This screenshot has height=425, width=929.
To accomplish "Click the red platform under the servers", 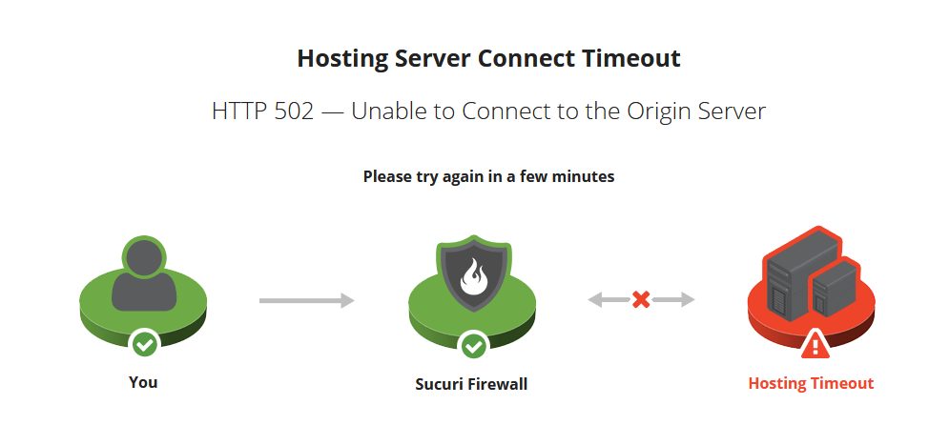I will [811, 314].
